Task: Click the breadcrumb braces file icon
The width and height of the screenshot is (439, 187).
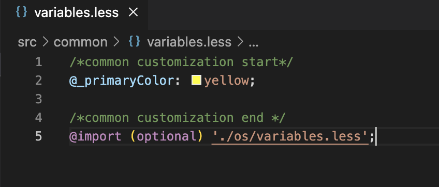Action: (134, 42)
